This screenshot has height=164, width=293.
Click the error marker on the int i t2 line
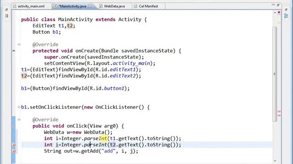click(14, 145)
